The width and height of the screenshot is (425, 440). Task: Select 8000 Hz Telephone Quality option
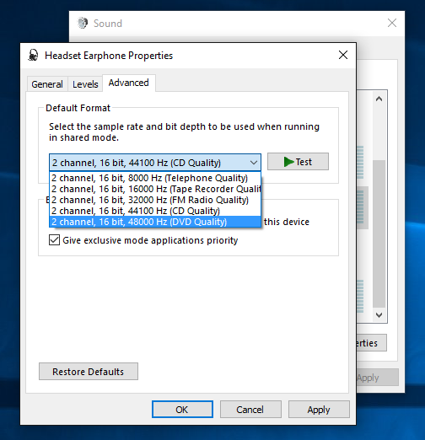point(155,178)
